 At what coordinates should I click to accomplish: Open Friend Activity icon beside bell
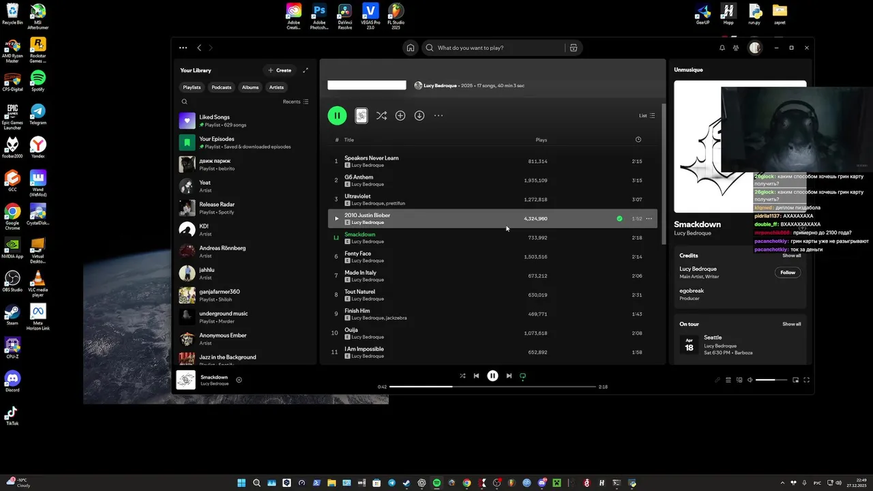click(736, 48)
